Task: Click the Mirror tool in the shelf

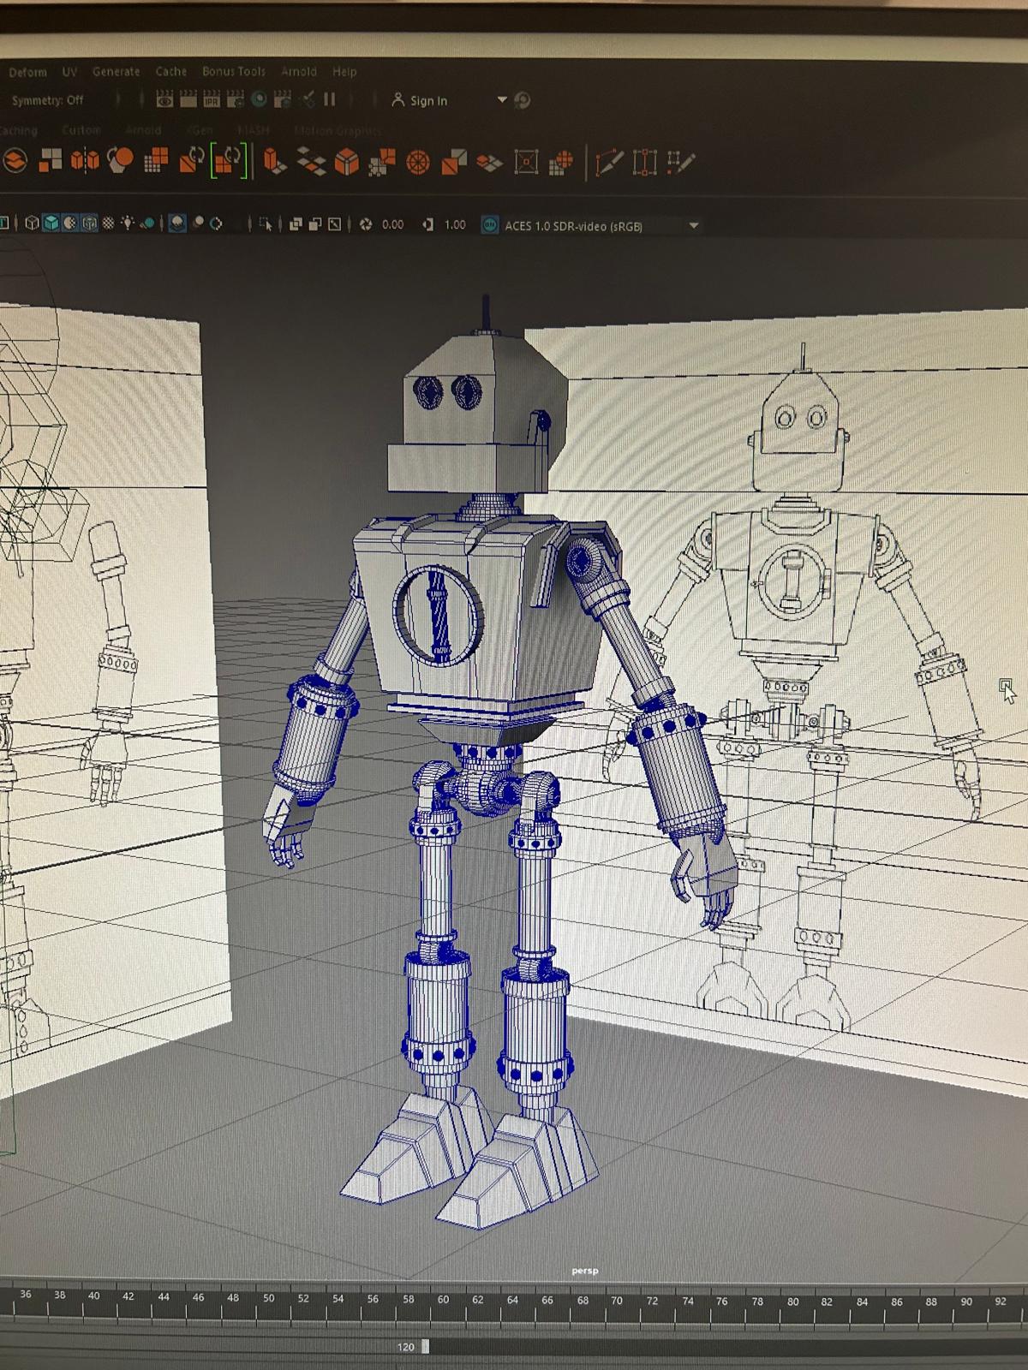Action: pos(85,160)
